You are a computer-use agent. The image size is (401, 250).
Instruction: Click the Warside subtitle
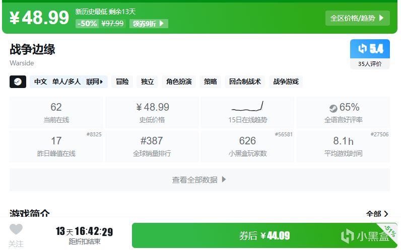coord(22,63)
